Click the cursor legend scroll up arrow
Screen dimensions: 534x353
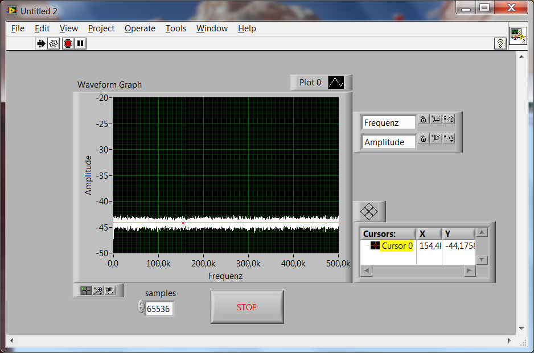point(482,233)
